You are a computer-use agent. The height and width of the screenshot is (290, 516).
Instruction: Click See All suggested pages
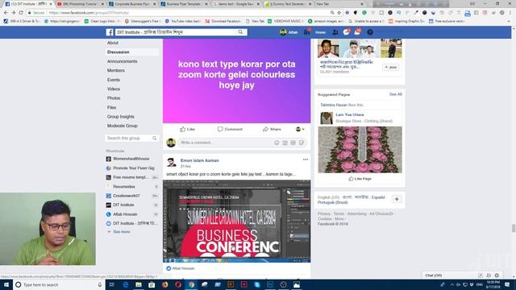(x=395, y=94)
